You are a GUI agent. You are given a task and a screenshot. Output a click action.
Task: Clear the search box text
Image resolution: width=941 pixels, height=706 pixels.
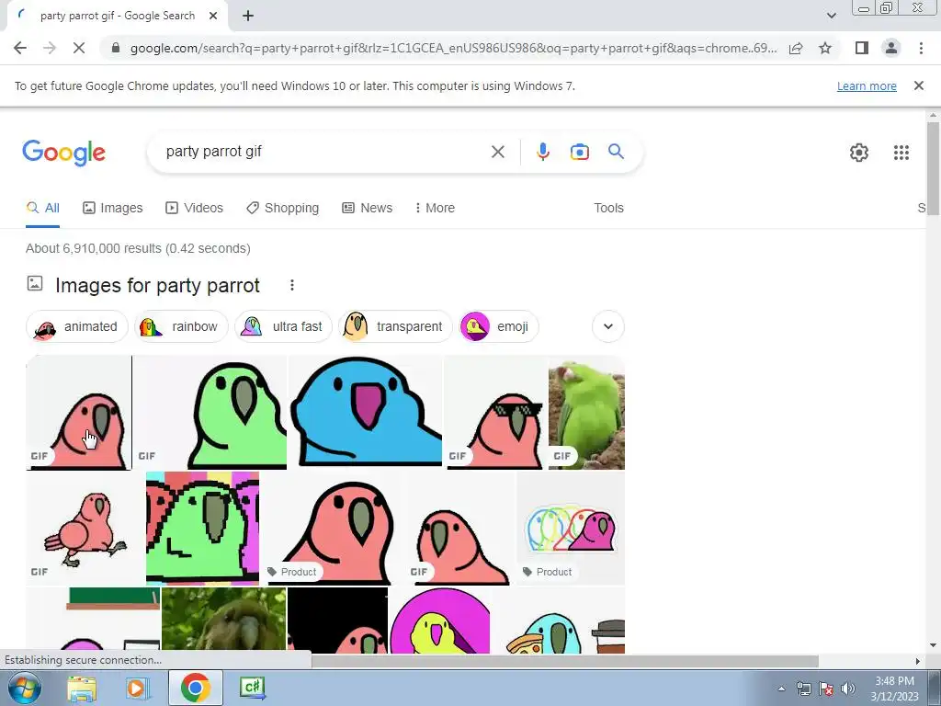[x=497, y=152]
